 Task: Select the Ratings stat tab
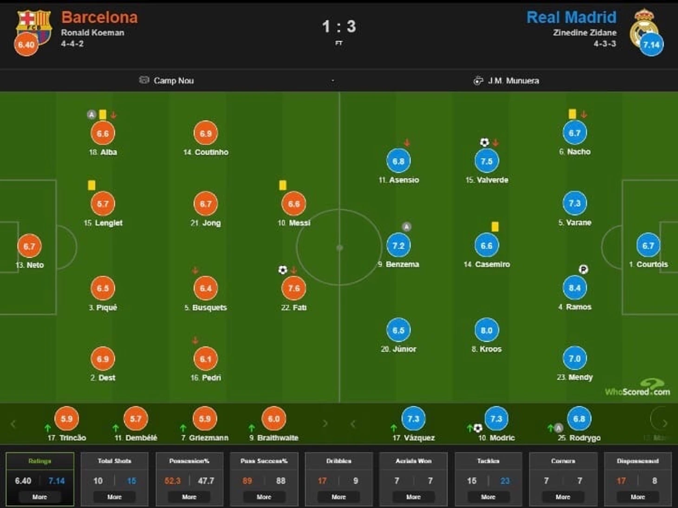point(39,479)
